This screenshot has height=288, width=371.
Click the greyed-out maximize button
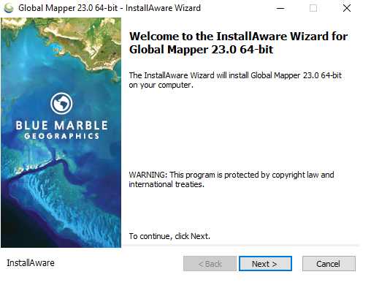pos(313,8)
